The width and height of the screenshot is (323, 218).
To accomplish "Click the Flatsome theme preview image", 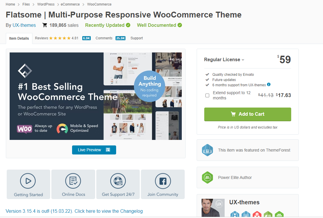I will click(x=96, y=96).
